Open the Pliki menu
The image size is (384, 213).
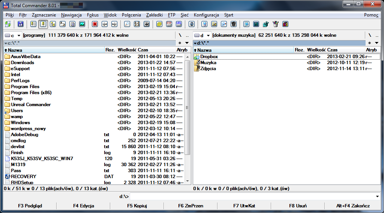(10, 15)
